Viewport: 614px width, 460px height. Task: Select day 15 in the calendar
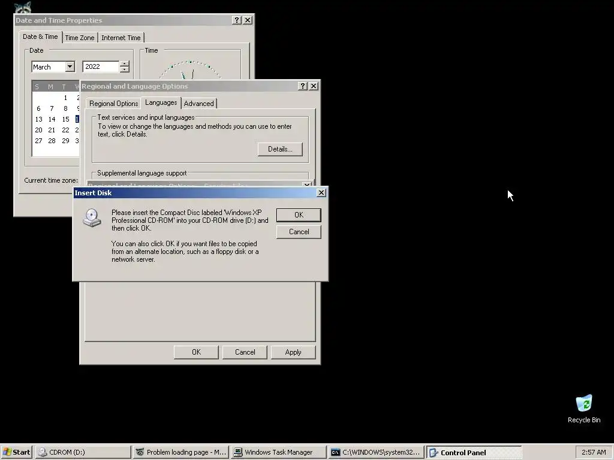point(65,119)
